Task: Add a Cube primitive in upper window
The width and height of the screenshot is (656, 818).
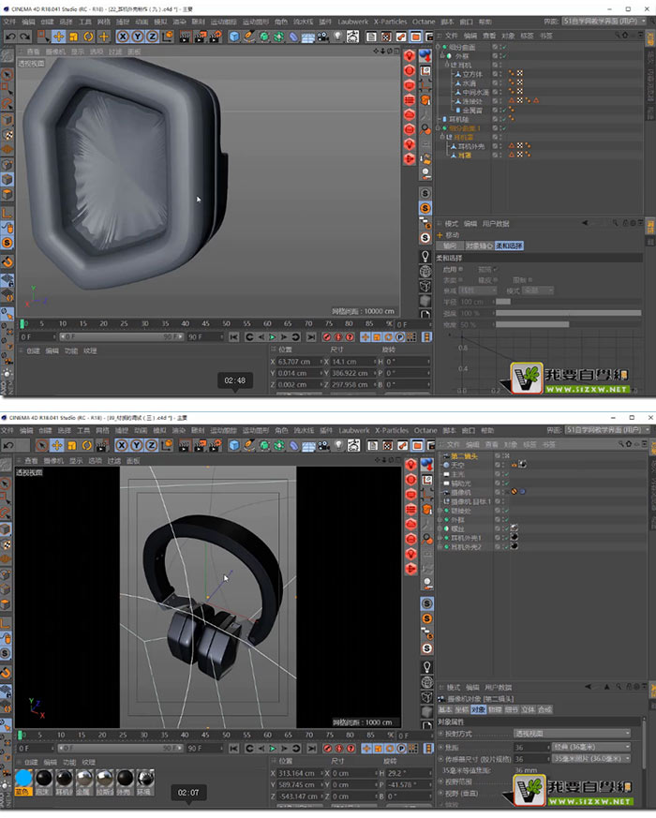Action: pos(234,37)
